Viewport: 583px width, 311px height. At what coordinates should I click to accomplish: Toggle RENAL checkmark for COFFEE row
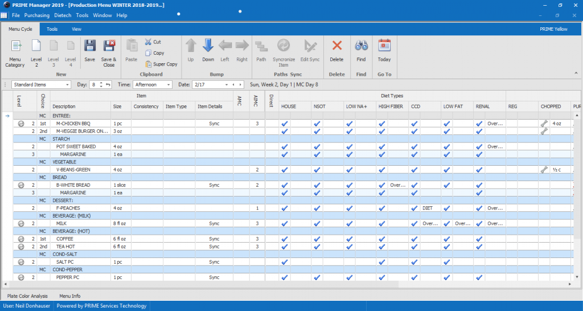479,239
